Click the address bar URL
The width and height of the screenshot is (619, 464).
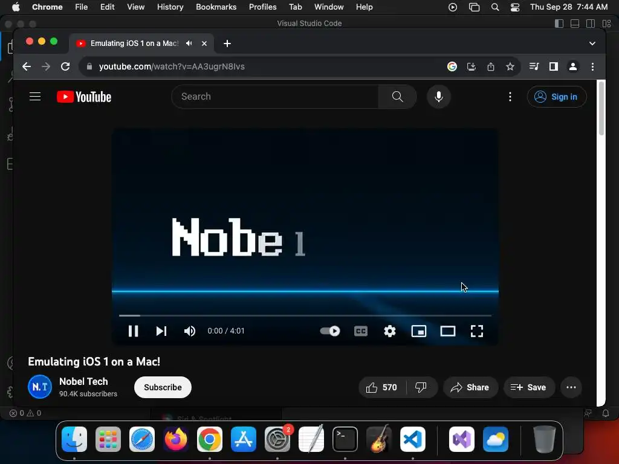point(172,66)
